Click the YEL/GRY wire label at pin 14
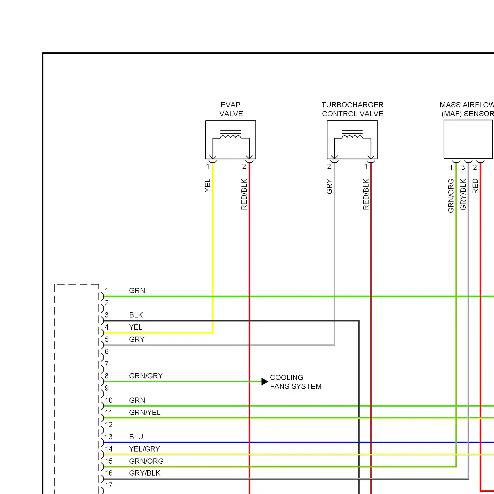This screenshot has width=494, height=494. pyautogui.click(x=145, y=449)
